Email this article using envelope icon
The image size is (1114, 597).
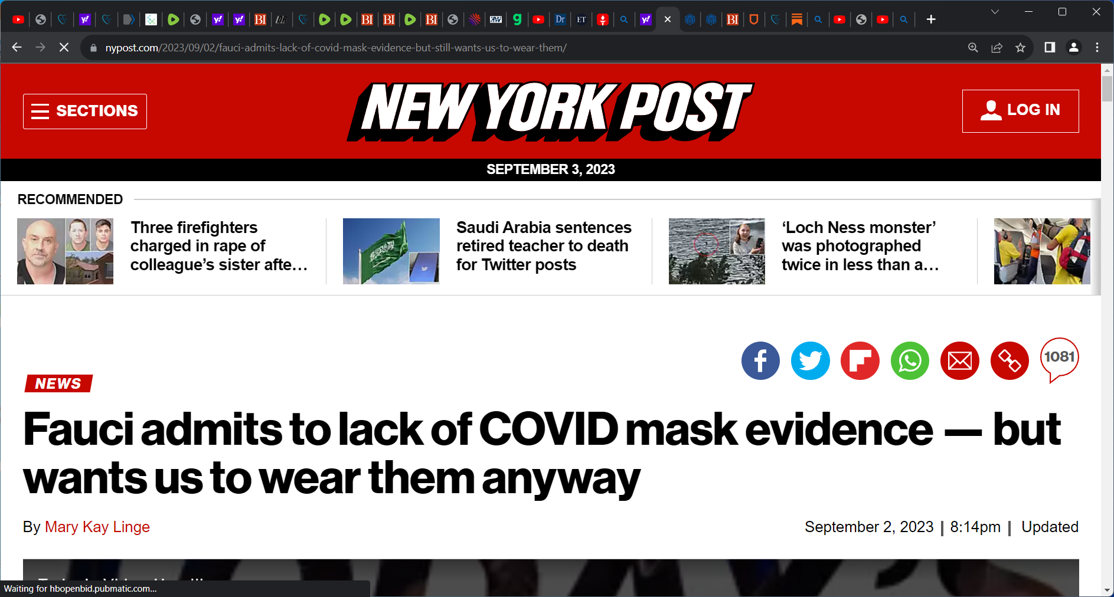click(x=960, y=360)
